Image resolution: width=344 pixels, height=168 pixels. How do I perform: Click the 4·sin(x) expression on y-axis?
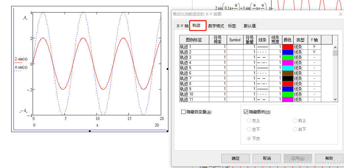point(21,67)
